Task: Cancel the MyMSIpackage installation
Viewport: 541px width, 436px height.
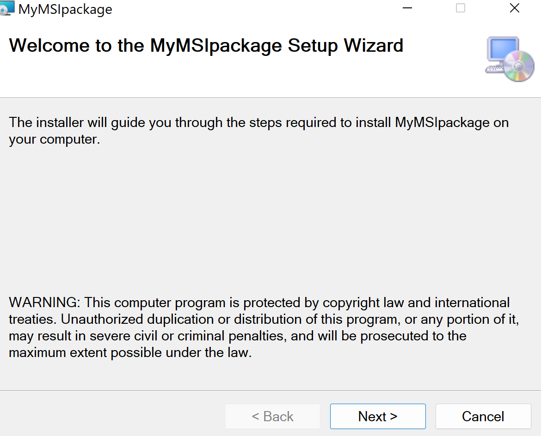Action: coord(483,416)
